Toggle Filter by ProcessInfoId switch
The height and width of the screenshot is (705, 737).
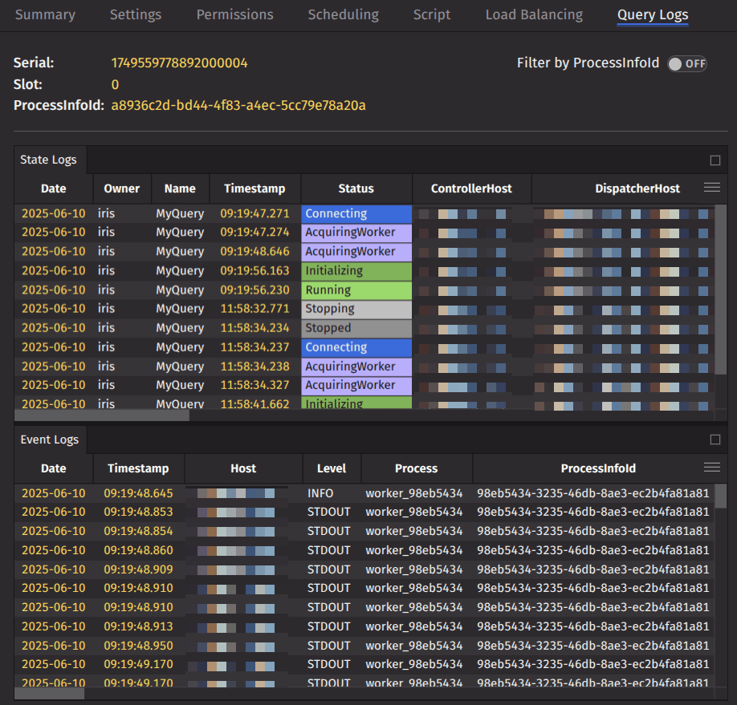(687, 63)
